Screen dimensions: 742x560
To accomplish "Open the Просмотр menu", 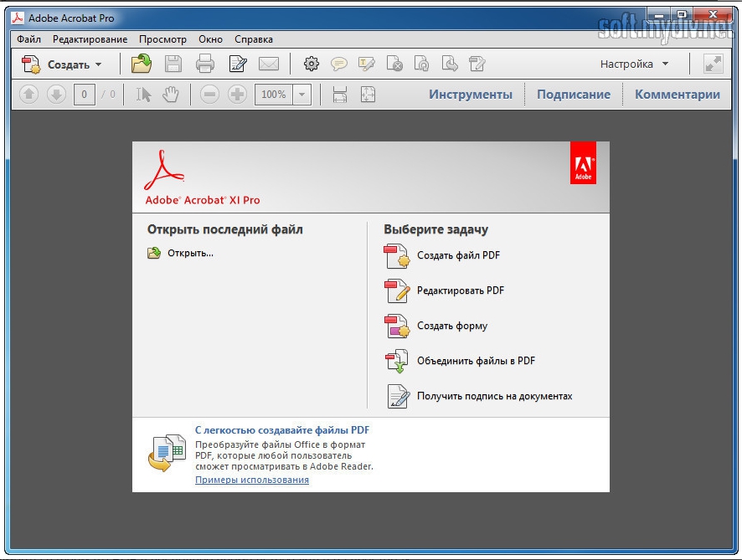I will [x=162, y=39].
